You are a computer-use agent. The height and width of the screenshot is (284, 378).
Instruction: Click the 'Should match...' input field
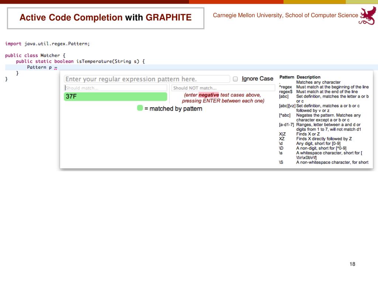click(x=116, y=88)
